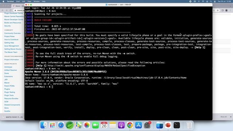Close Chrome's downloads bar with X

pos(231,117)
